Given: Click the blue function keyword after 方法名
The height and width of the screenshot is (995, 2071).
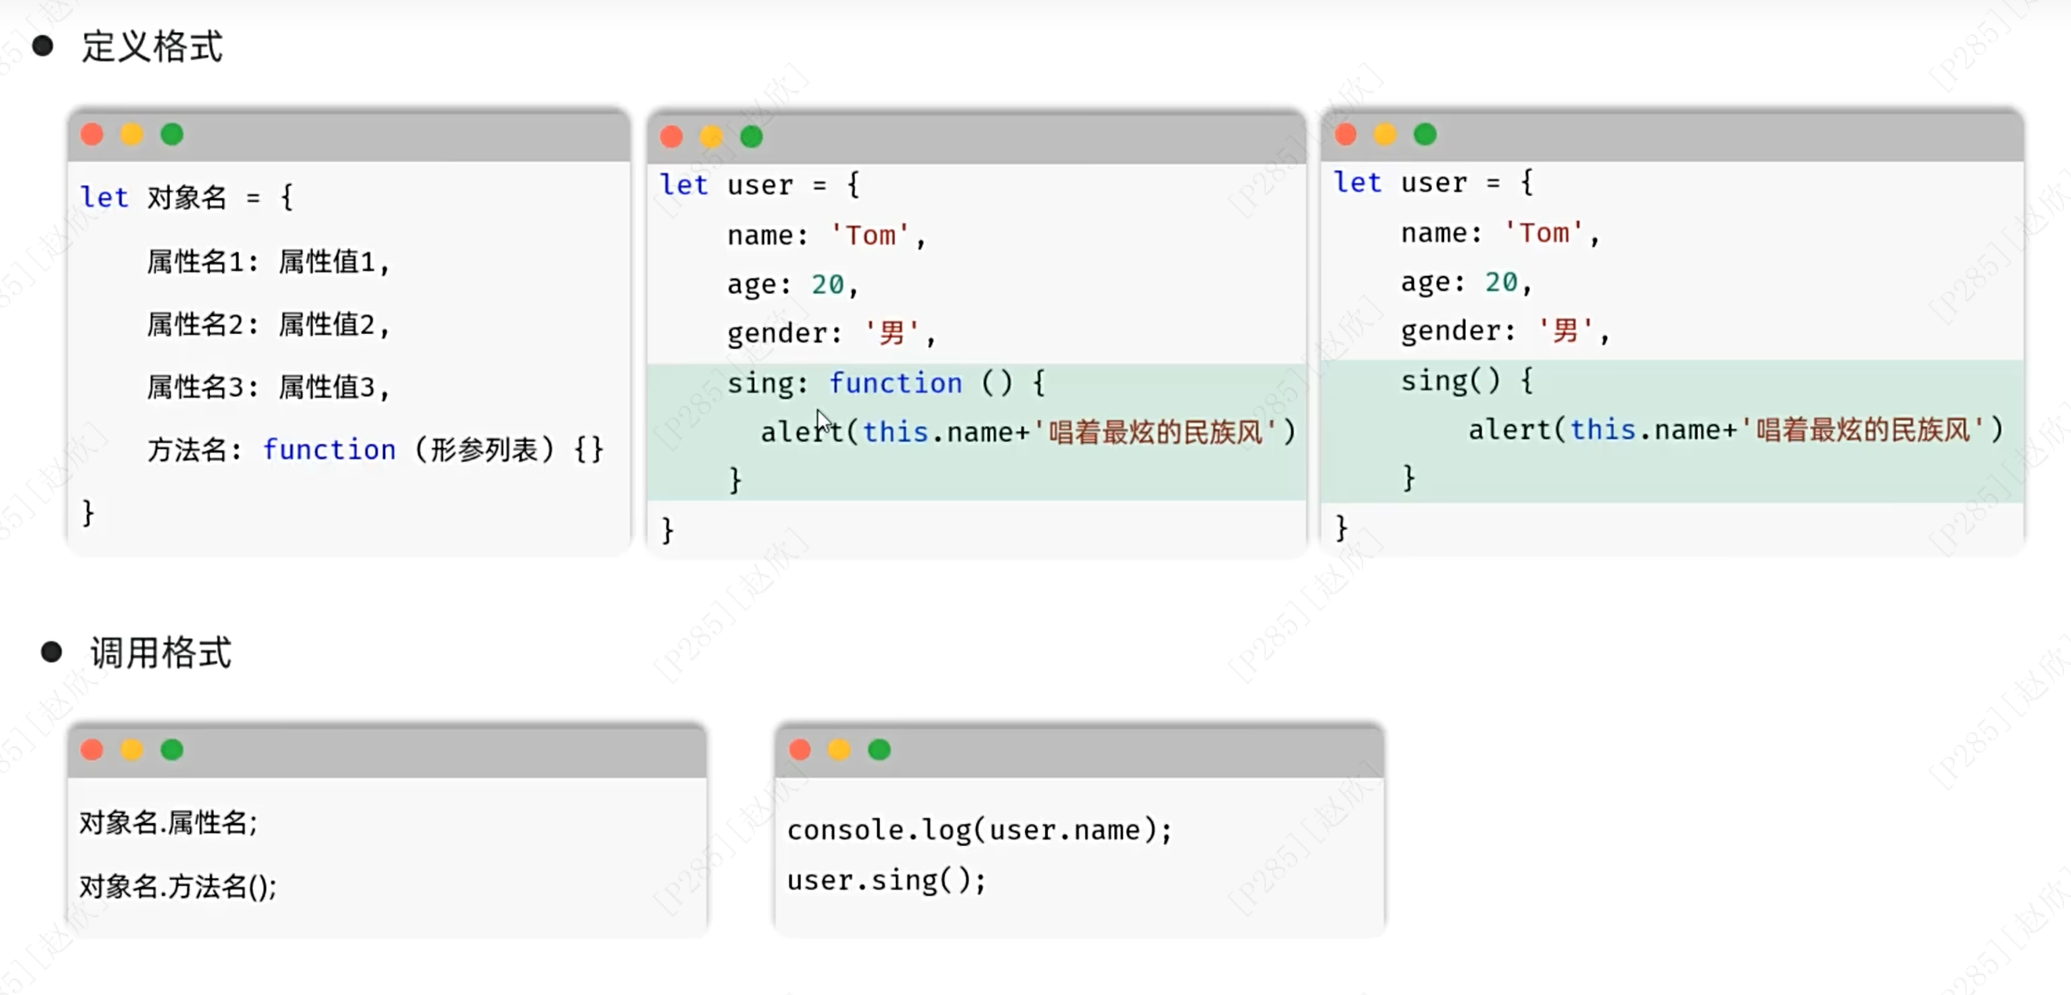Looking at the screenshot, I should pos(330,448).
